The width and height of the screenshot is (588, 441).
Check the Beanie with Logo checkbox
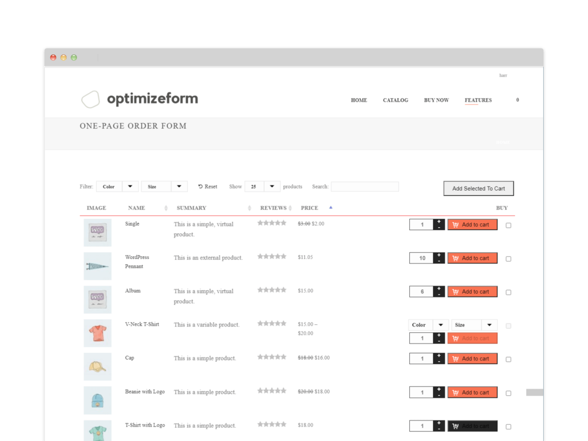(x=508, y=393)
